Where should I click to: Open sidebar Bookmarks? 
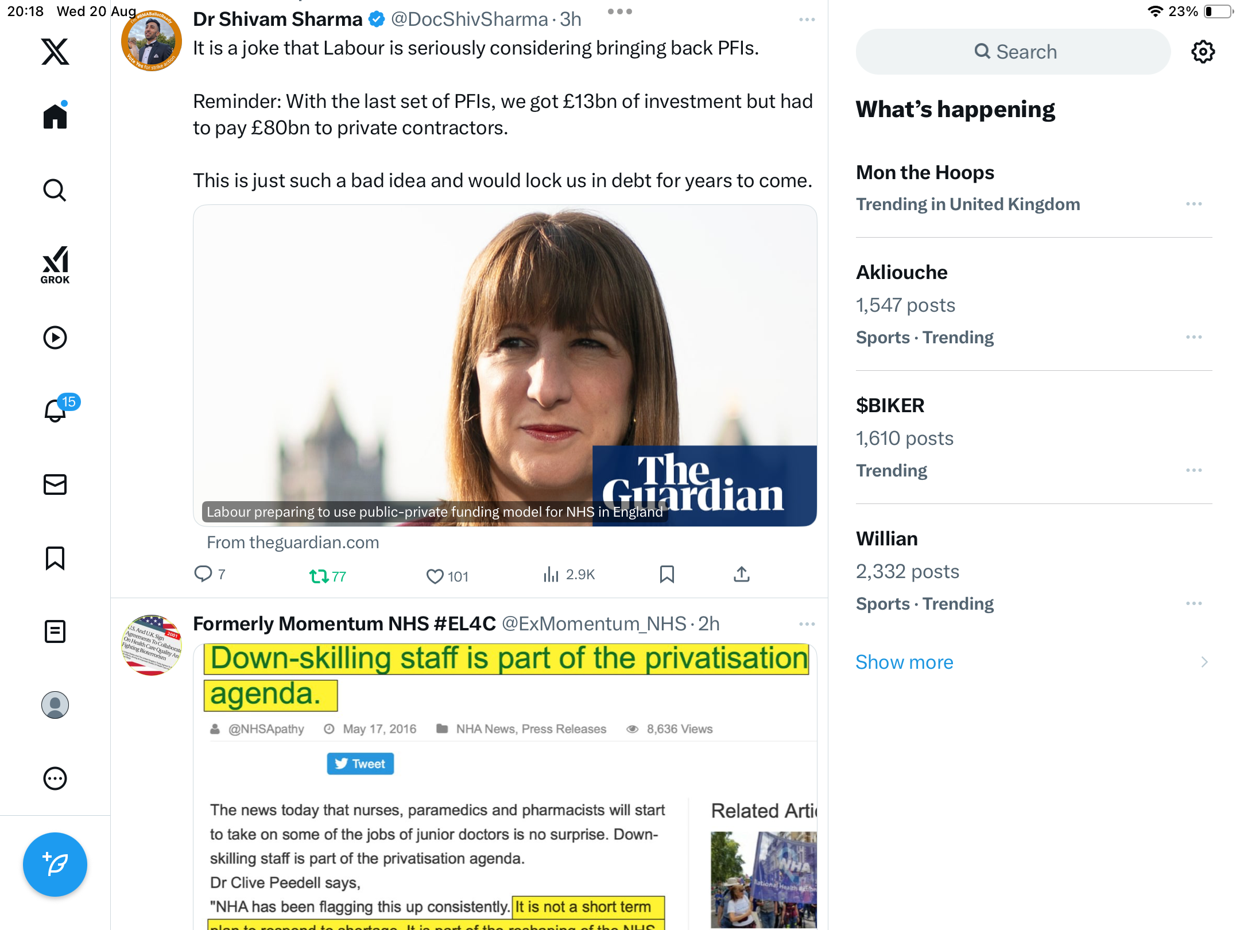click(55, 558)
